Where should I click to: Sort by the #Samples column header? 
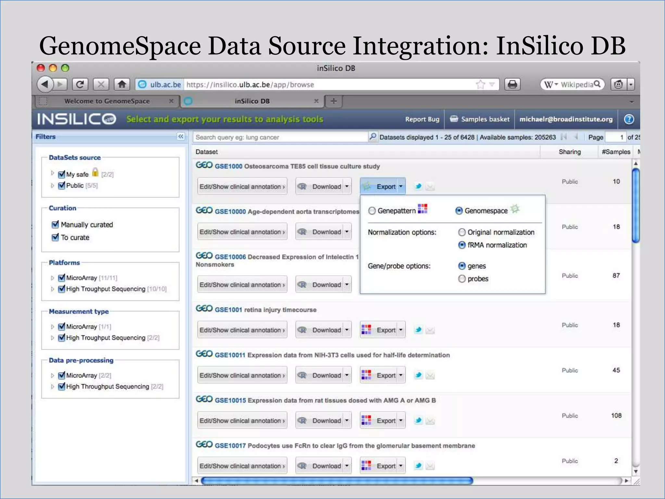click(616, 152)
